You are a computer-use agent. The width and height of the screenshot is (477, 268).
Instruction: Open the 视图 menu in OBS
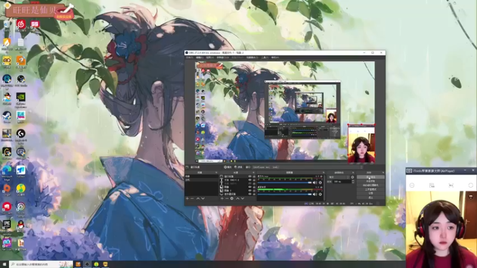tap(210, 57)
